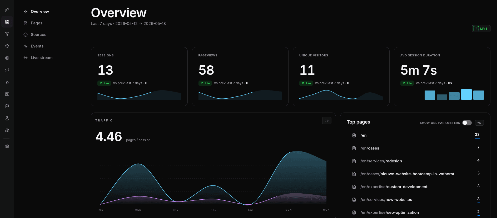497x218 pixels.
Task: Click page icon beside seo-optimization
Action: [x=354, y=212]
